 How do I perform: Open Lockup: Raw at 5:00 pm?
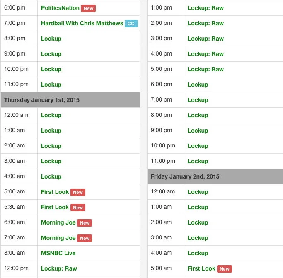pyautogui.click(x=206, y=69)
